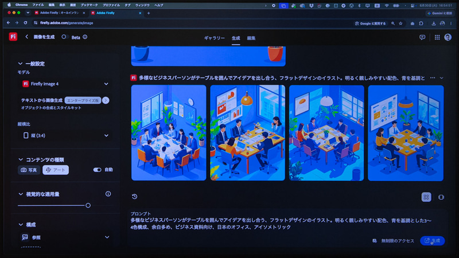Click Chrome browser back arrow
This screenshot has height=258, width=459.
tap(8, 23)
